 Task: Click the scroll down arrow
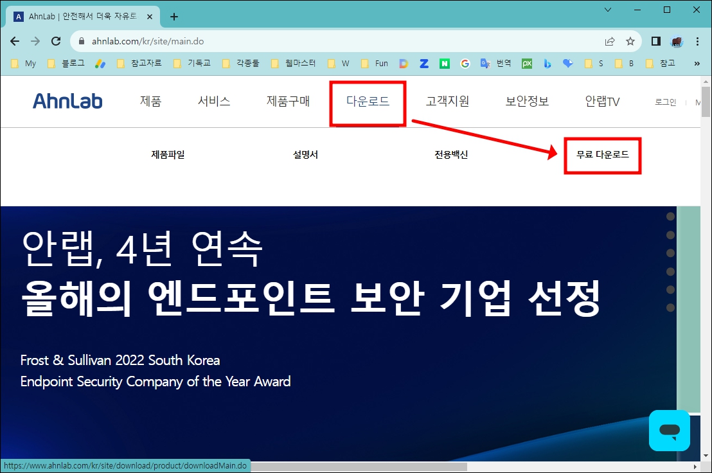point(705,456)
